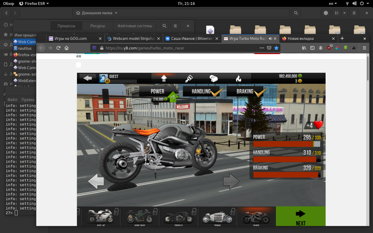373x233 pixels.
Task: Click the 982,450,000 cash balance
Action: pos(290,76)
